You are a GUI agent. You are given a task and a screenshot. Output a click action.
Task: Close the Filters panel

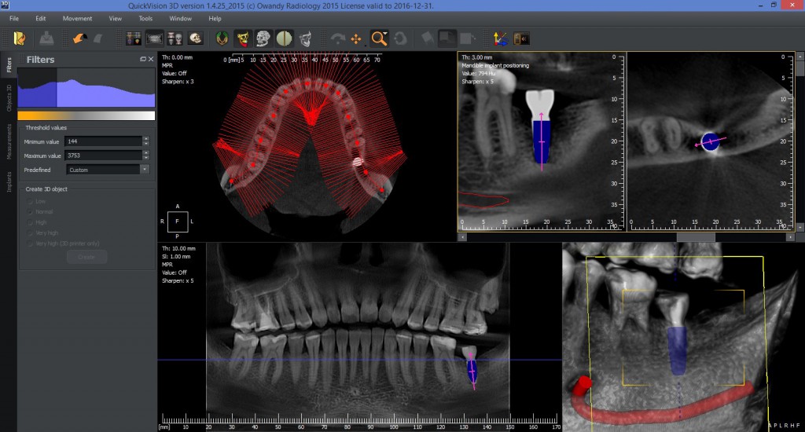(151, 59)
